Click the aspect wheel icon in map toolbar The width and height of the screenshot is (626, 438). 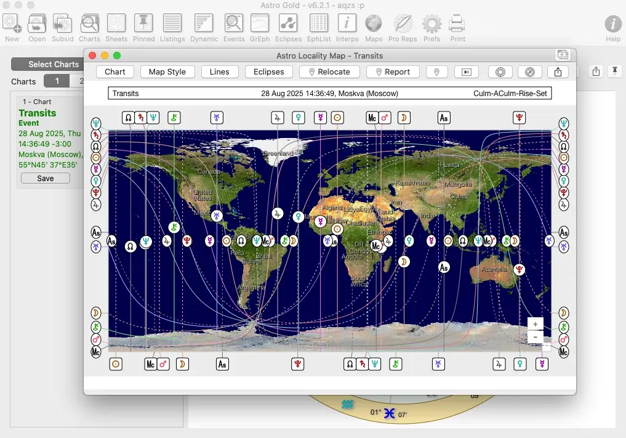coord(530,72)
